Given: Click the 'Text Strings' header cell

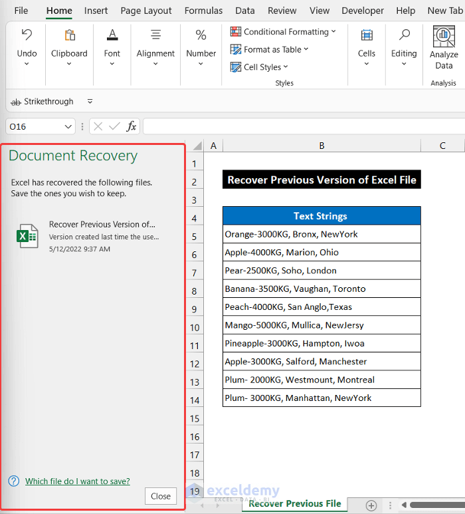Looking at the screenshot, I should pyautogui.click(x=322, y=215).
